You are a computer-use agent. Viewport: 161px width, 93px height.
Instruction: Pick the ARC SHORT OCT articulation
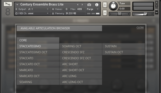pos(81,70)
